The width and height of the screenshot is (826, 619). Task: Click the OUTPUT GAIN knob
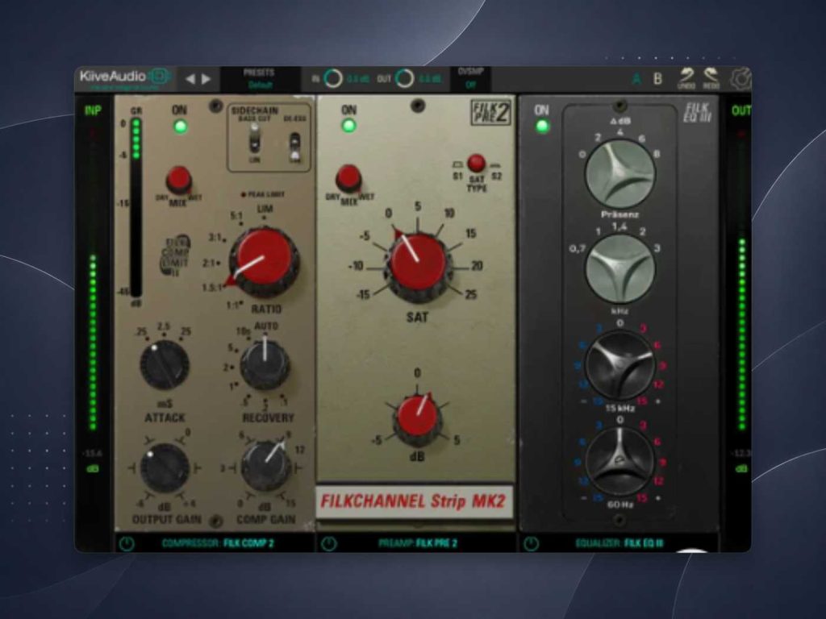(165, 468)
